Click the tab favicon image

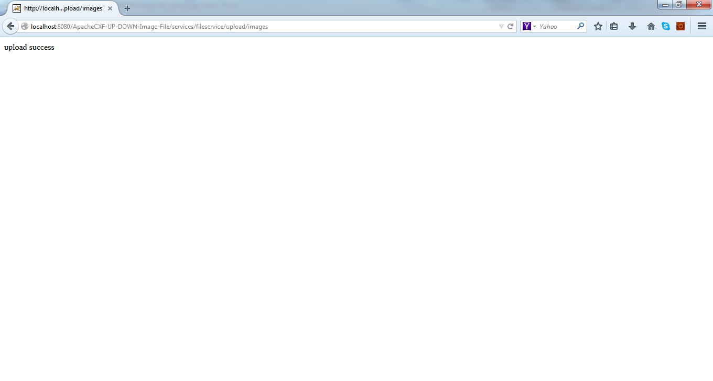tap(17, 8)
